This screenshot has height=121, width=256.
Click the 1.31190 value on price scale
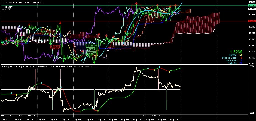[x=252, y=58]
